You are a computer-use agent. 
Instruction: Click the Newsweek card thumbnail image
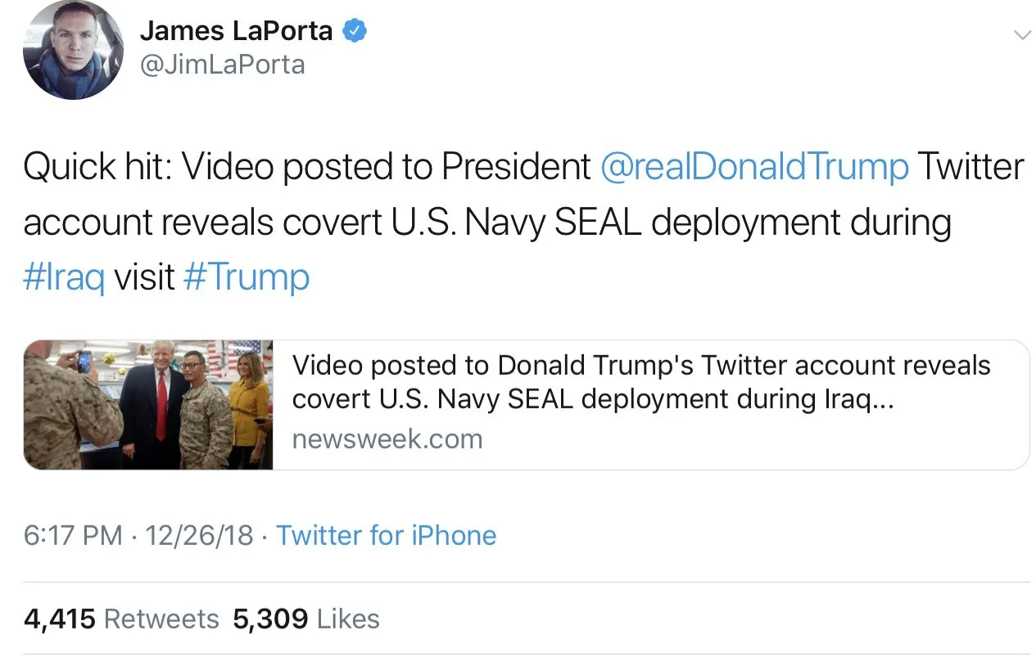pyautogui.click(x=148, y=405)
